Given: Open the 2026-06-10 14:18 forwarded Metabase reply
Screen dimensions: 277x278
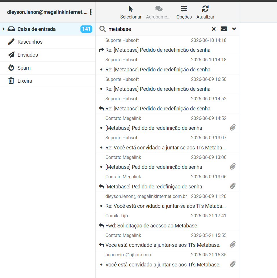Looking at the screenshot, I should [x=167, y=45].
